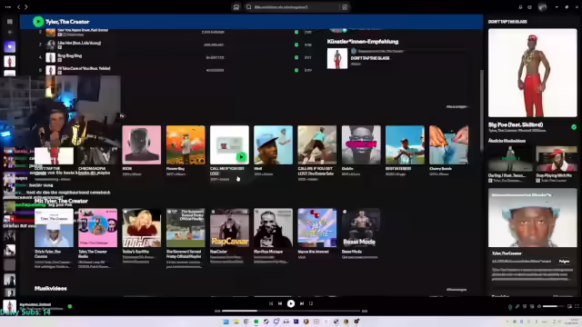The height and width of the screenshot is (327, 582).
Task: Follow Tyler, The Creator via Folgen button
Action: coord(564,262)
